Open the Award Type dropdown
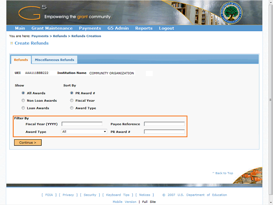 (84, 132)
